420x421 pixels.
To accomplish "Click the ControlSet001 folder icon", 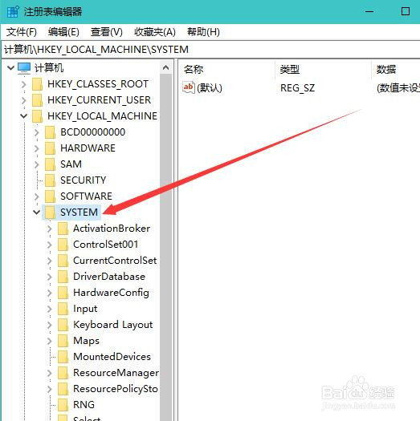I will (63, 245).
